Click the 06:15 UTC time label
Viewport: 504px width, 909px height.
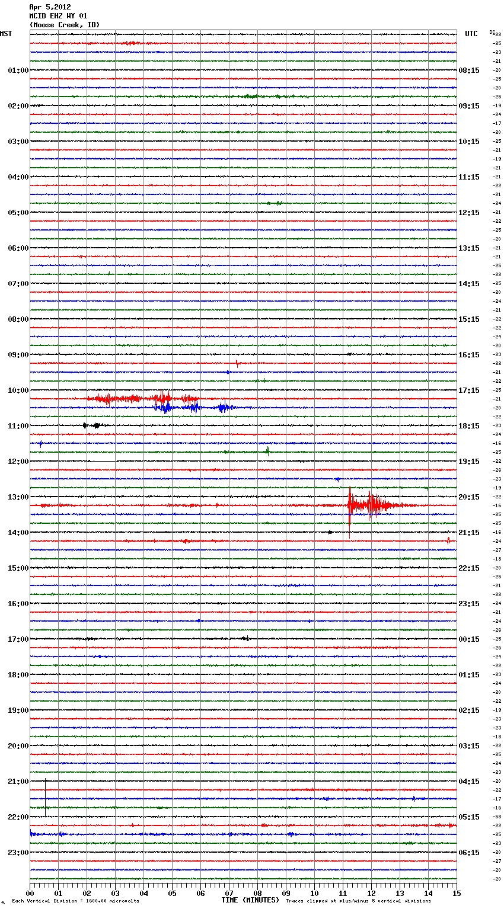coord(469,853)
